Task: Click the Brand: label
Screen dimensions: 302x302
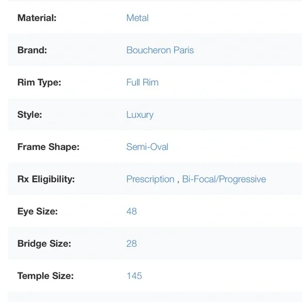Action: pos(32,50)
